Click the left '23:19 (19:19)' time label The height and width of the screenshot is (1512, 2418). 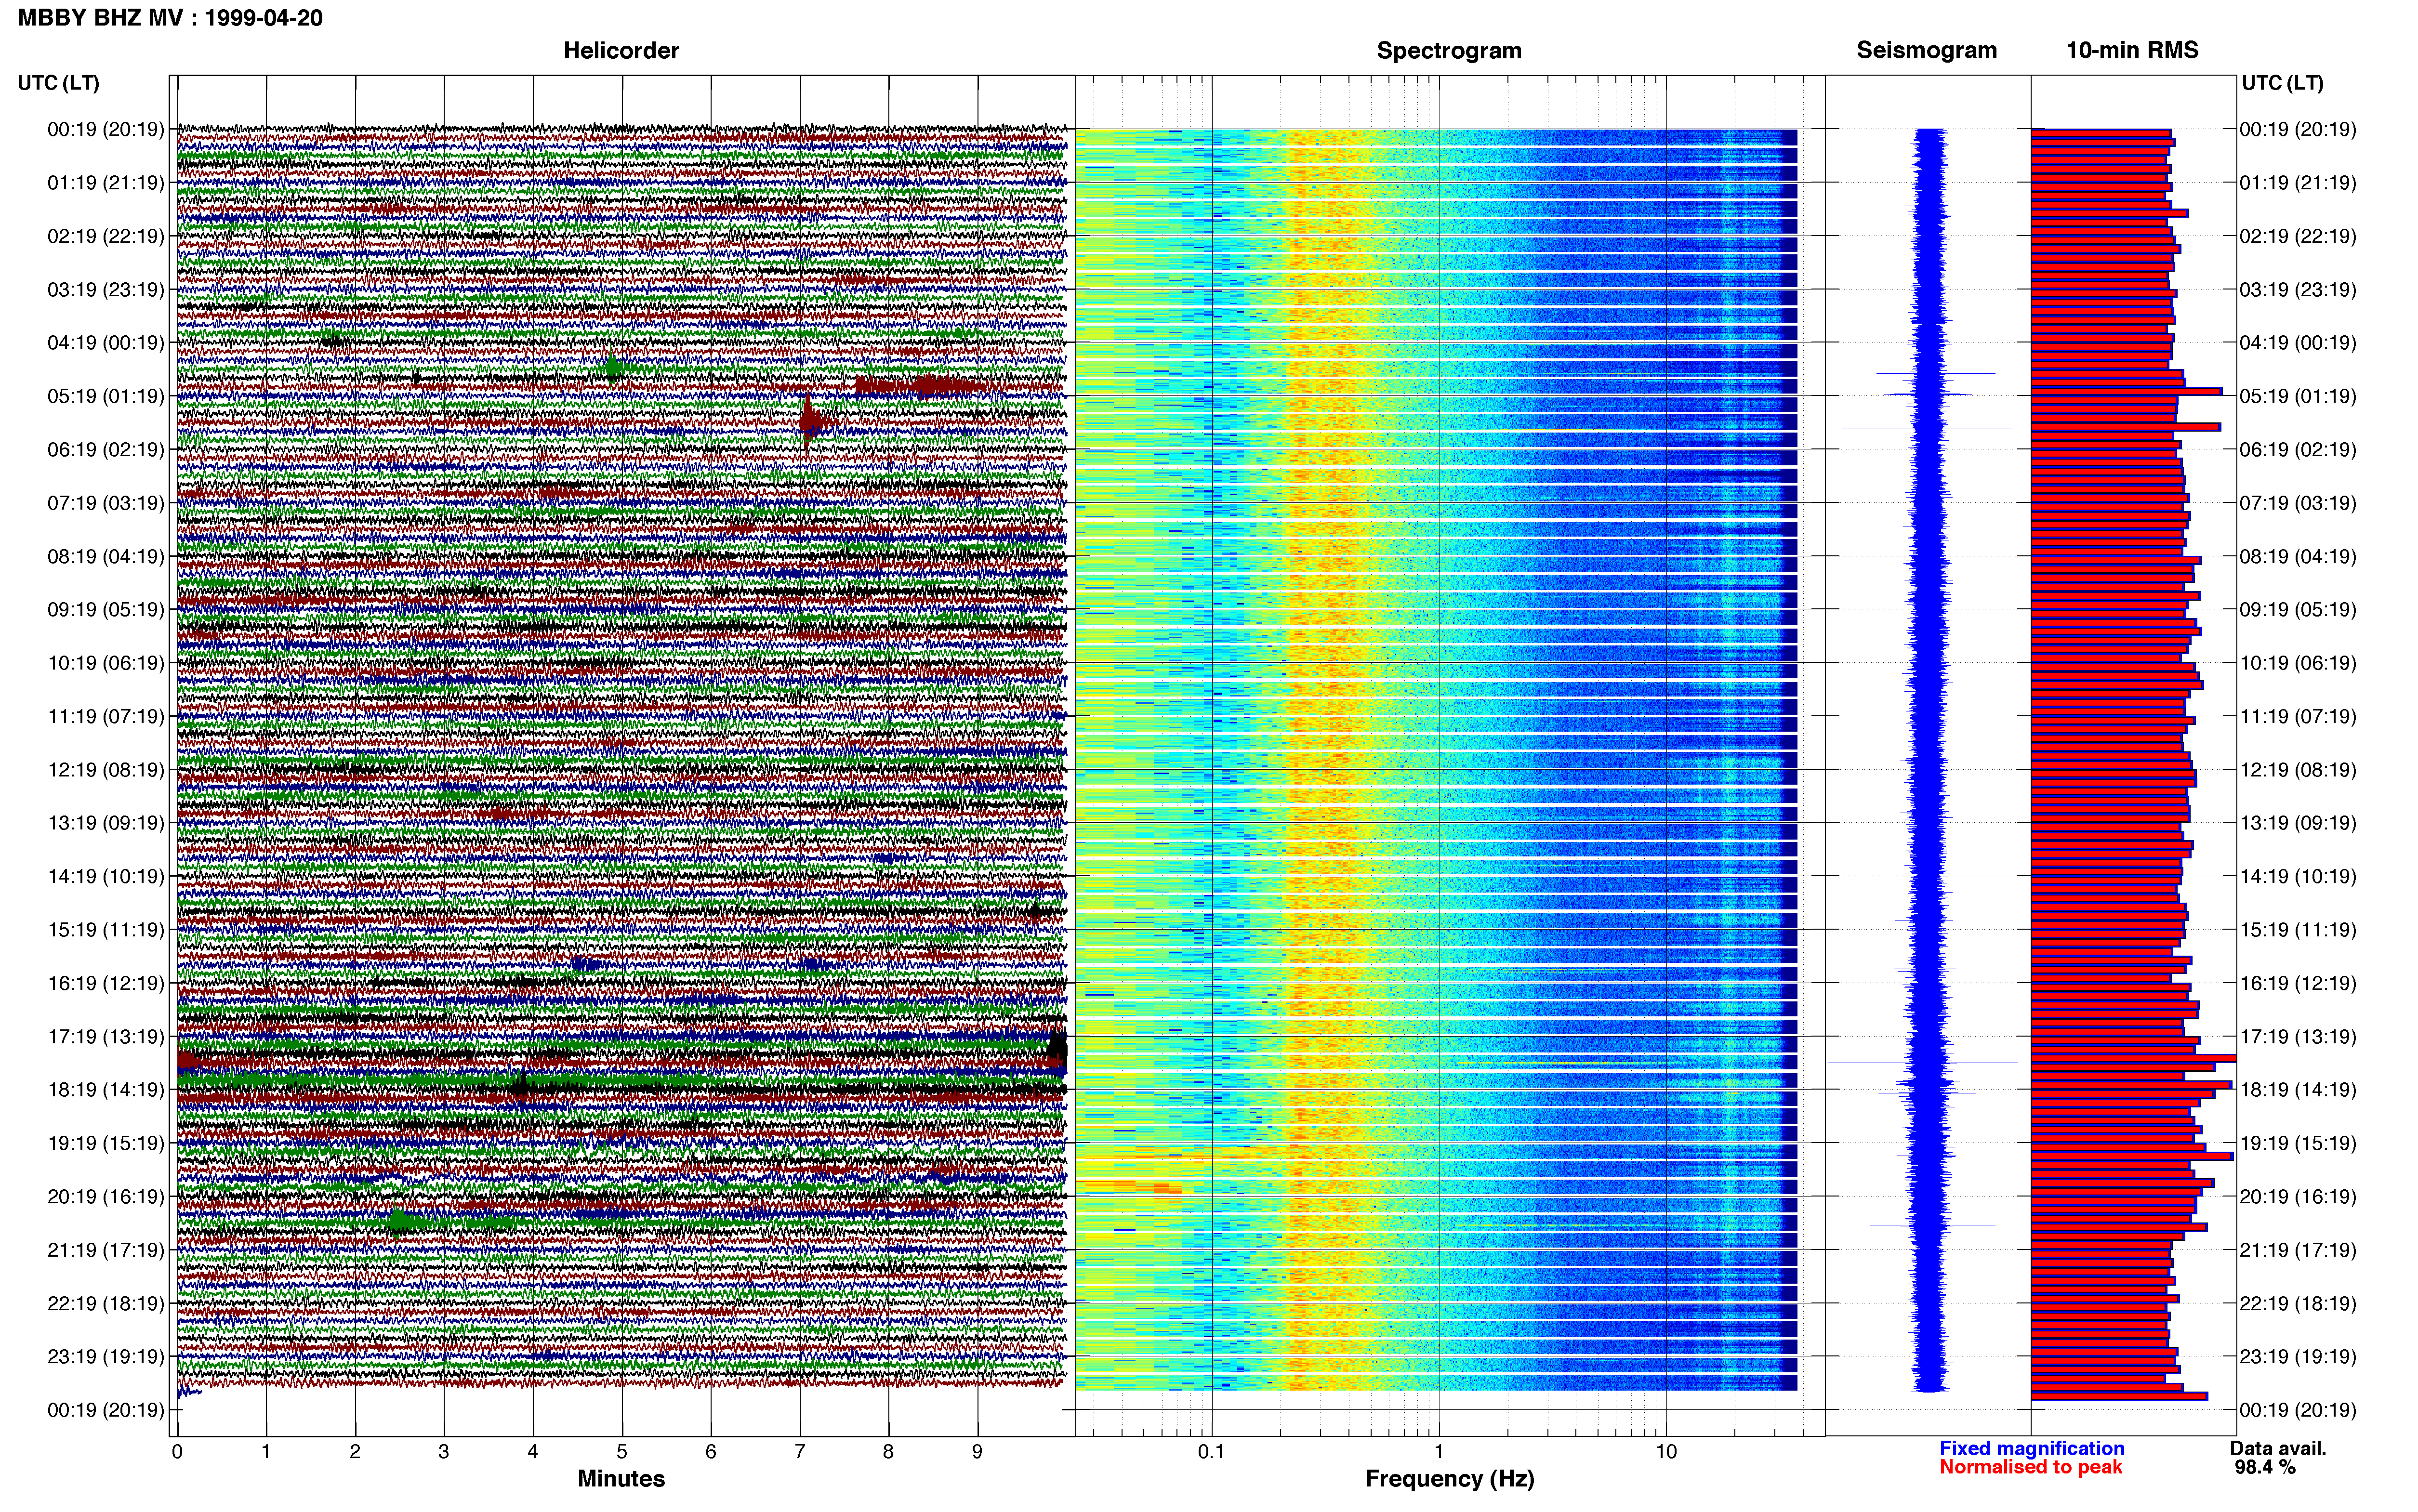105,1356
